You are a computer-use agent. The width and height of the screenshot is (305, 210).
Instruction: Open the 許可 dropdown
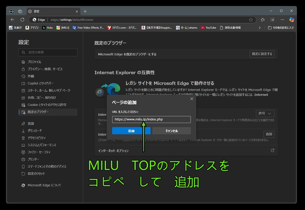pyautogui.click(x=265, y=113)
